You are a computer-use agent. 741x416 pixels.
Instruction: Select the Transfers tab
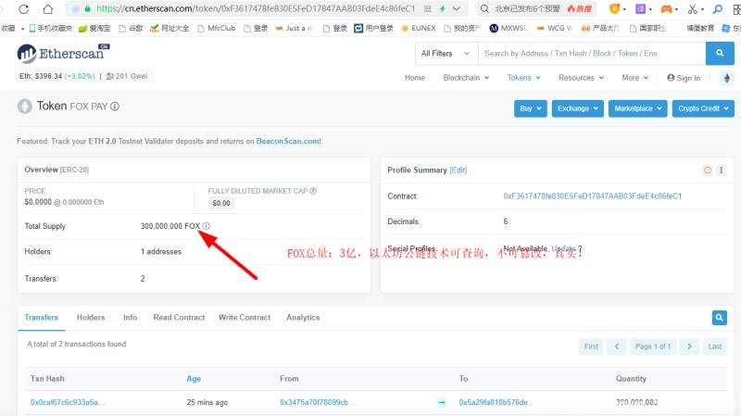pyautogui.click(x=42, y=318)
